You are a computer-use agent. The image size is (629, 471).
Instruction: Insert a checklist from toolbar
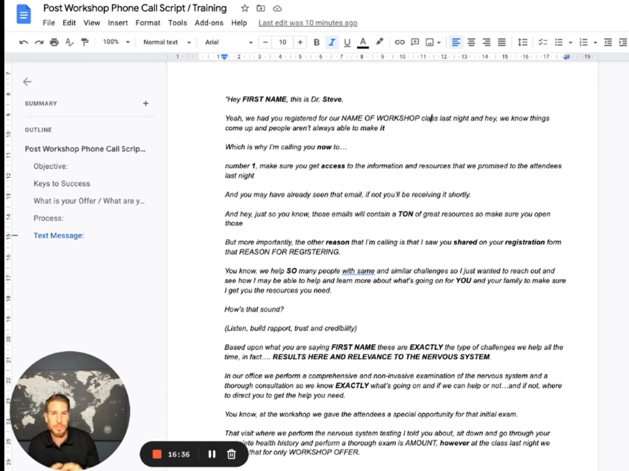(x=543, y=42)
